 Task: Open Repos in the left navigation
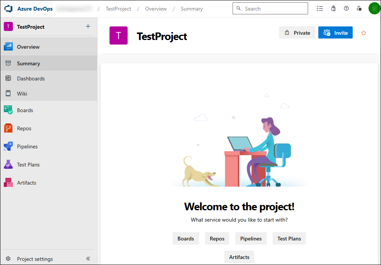coord(49,128)
